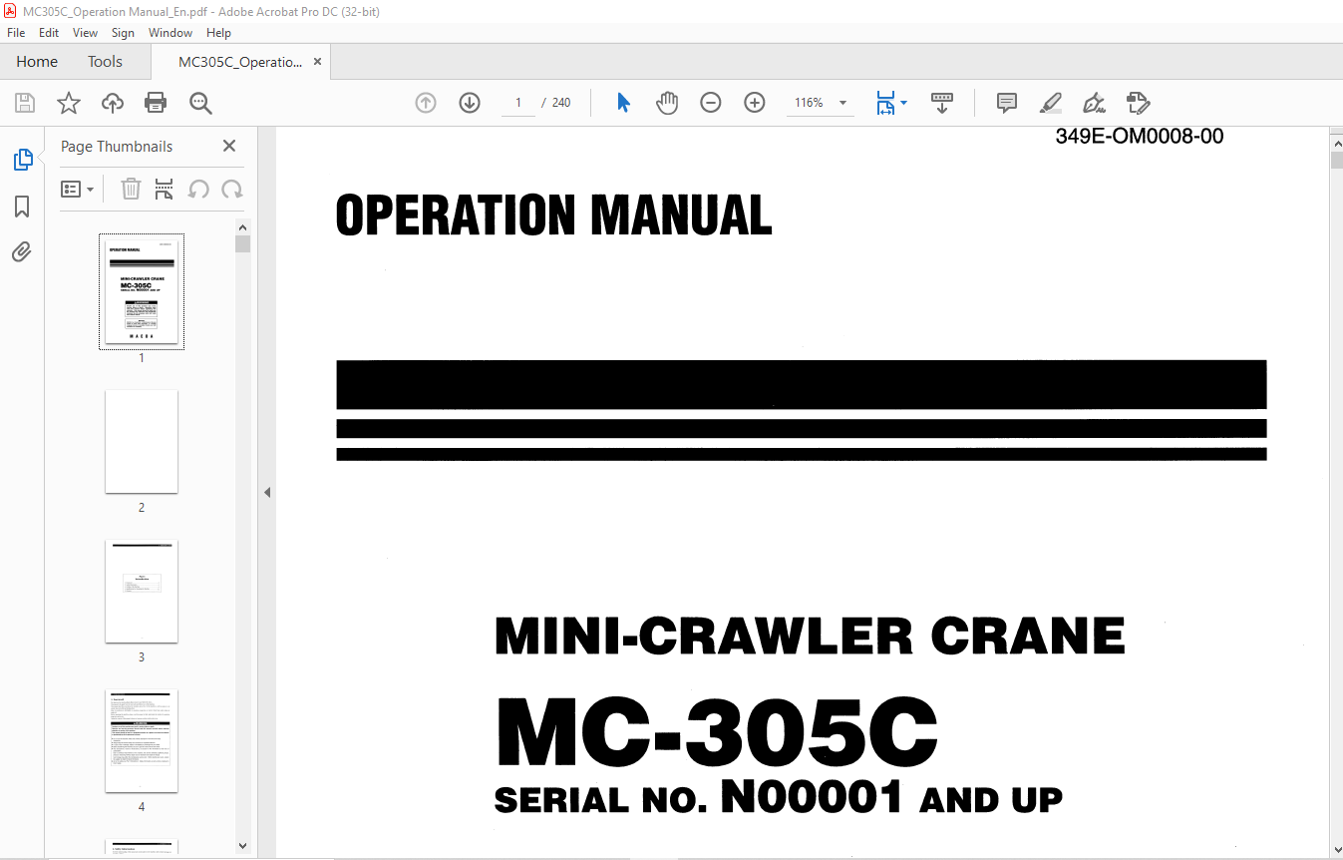Open the Bookmarks panel icon

(22, 207)
